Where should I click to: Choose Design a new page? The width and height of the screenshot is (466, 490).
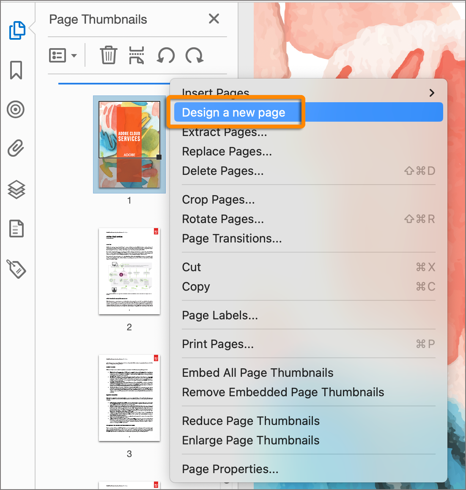(308, 112)
